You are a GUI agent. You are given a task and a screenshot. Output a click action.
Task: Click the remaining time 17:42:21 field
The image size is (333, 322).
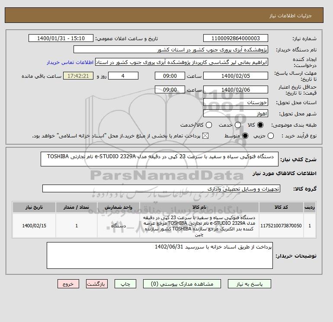[78, 76]
